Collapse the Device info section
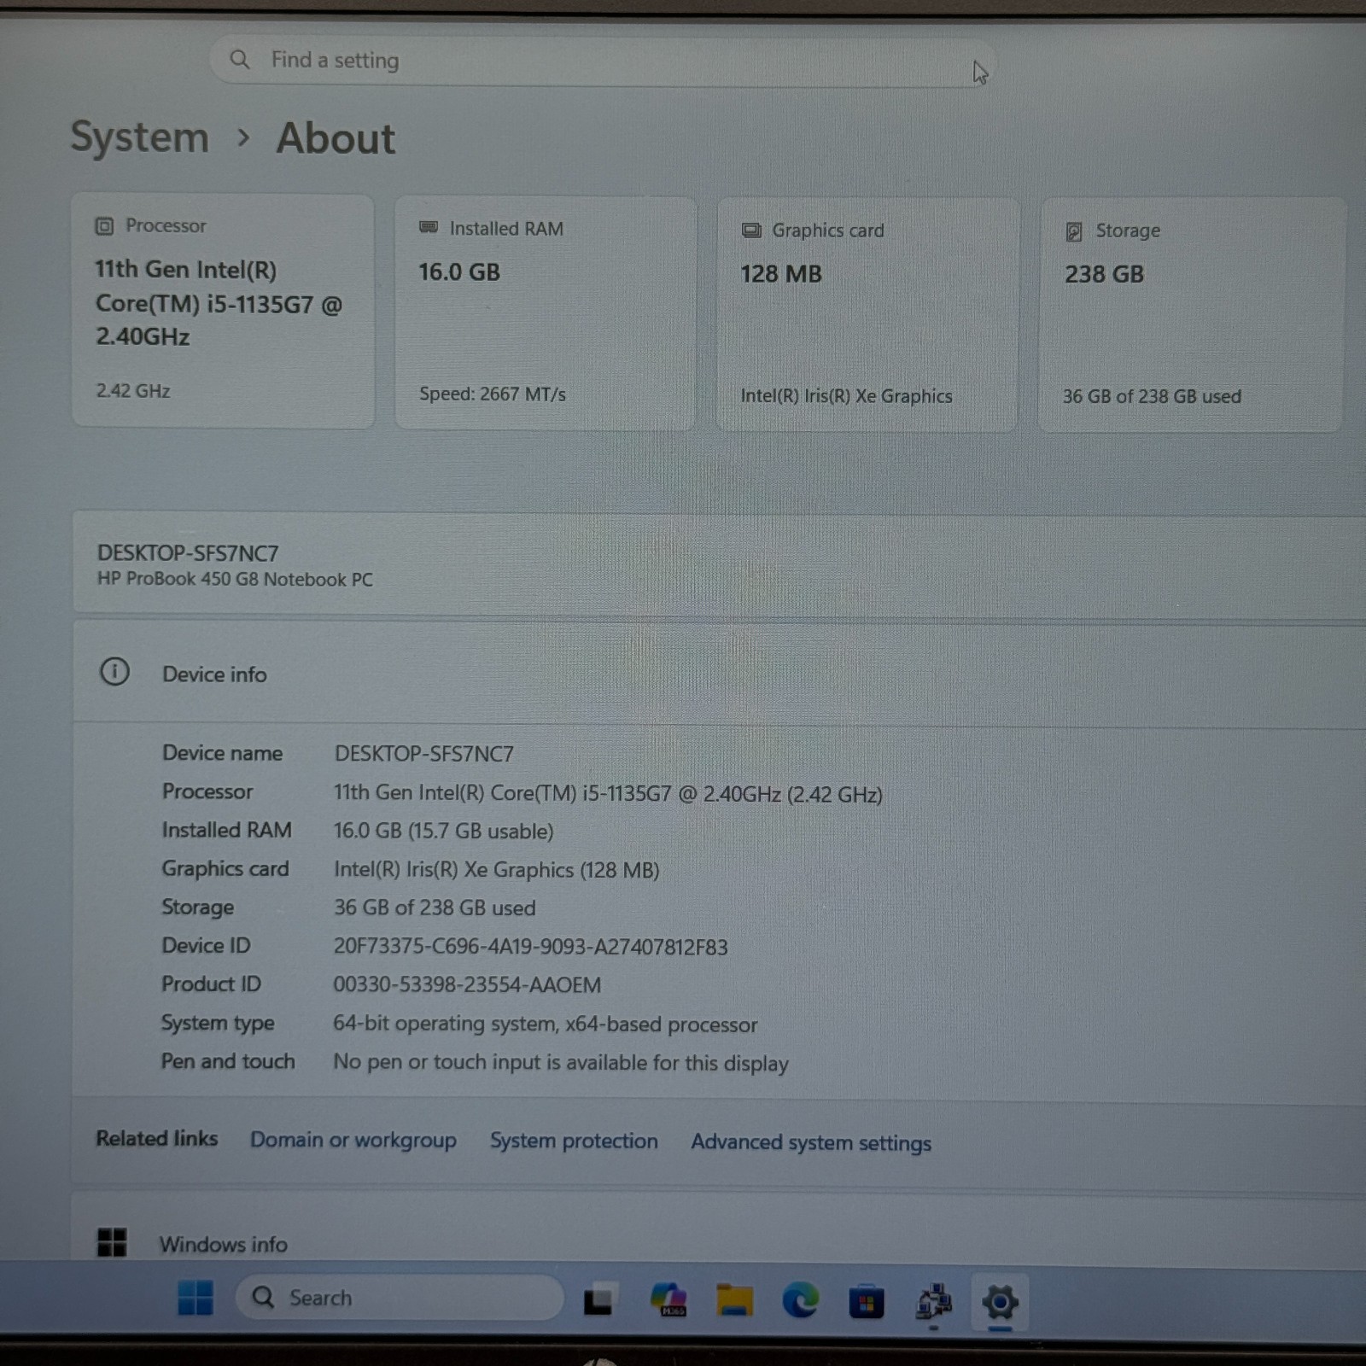The height and width of the screenshot is (1366, 1366). [719, 674]
